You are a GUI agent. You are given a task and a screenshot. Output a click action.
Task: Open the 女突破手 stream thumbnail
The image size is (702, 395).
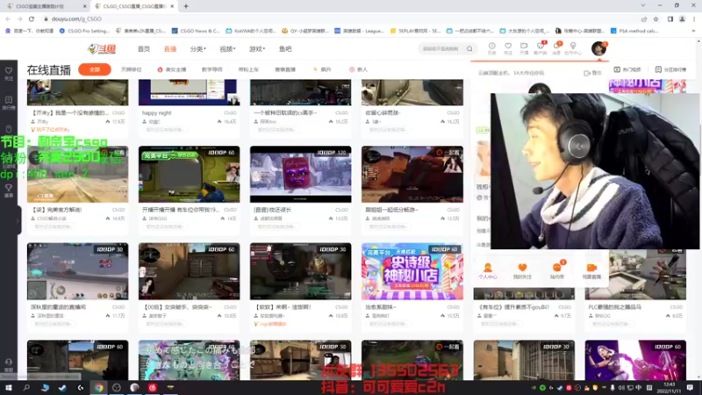[189, 271]
